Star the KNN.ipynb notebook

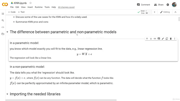[x=30, y=3]
